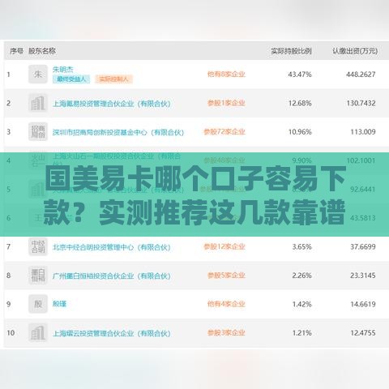Click the building icon in row 10

(38, 333)
